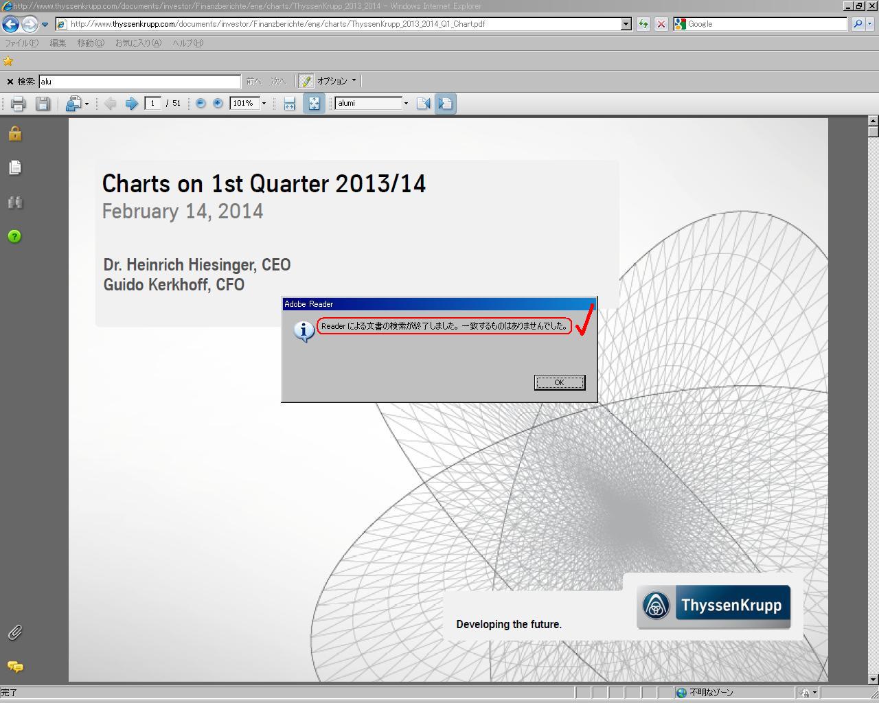879x703 pixels.
Task: Click the Stop loading red X icon
Action: (x=661, y=24)
